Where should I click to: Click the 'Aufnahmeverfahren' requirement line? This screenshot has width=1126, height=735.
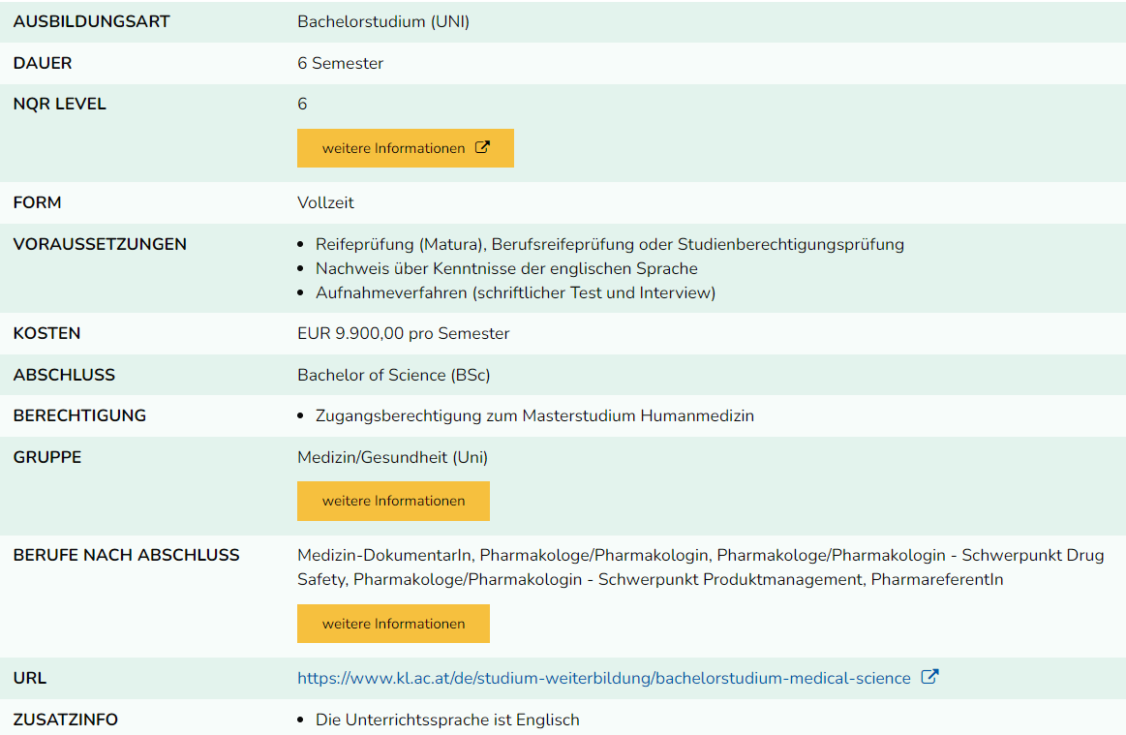point(515,292)
